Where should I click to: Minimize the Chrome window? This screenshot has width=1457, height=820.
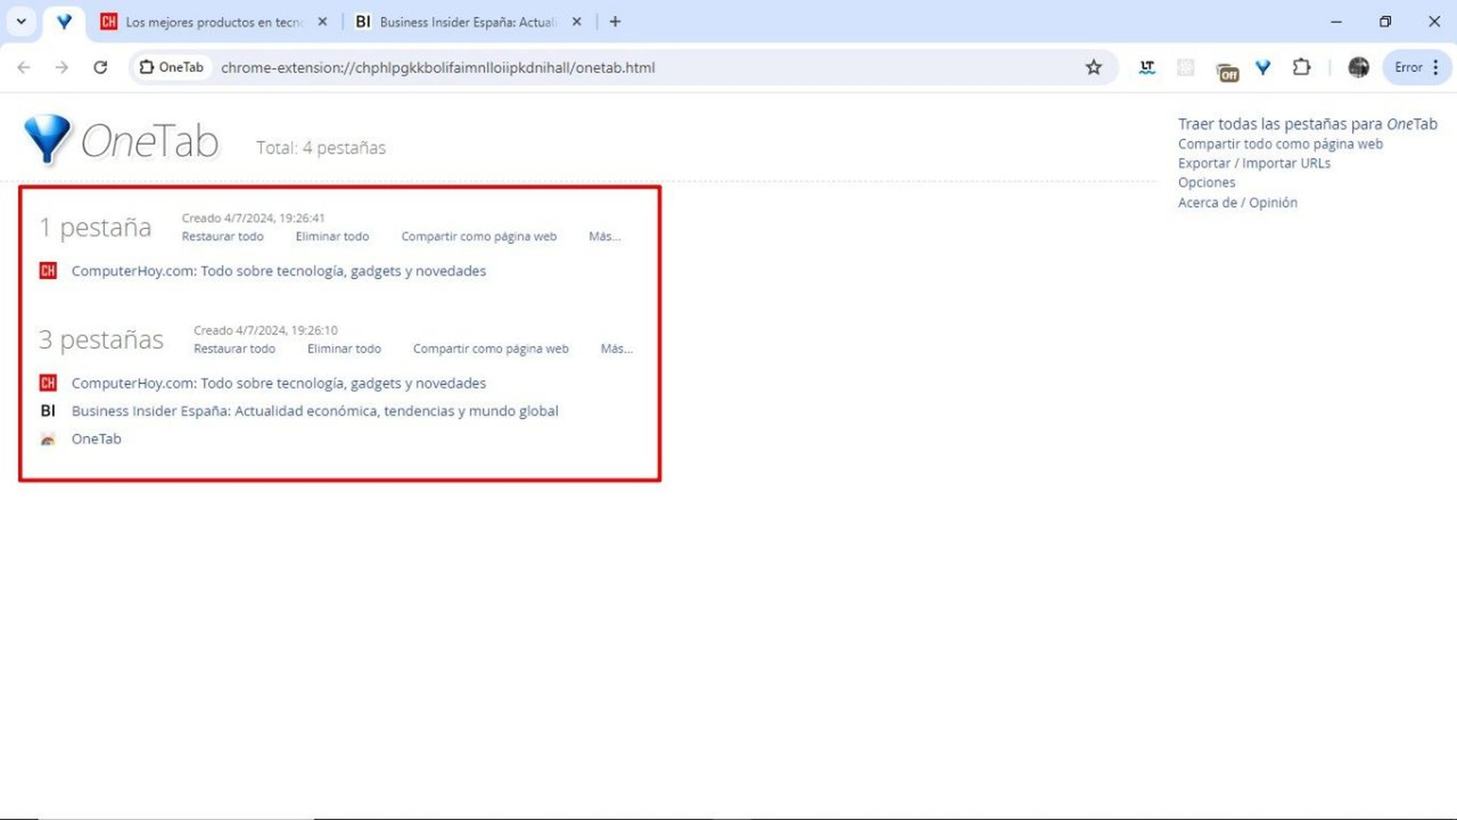1336,22
